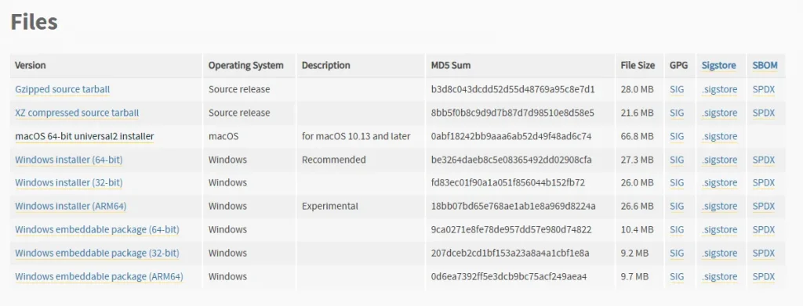This screenshot has width=803, height=306.
Task: Select MD5 sum be3264daeb8c5e08365492dd02908cfa
Action: coord(511,160)
